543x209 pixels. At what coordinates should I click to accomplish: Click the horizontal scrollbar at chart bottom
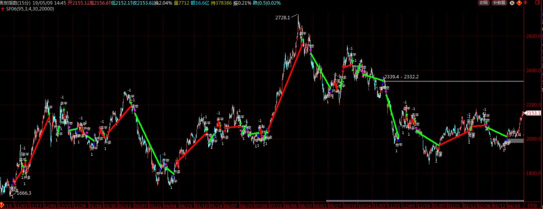pyautogui.click(x=425, y=201)
